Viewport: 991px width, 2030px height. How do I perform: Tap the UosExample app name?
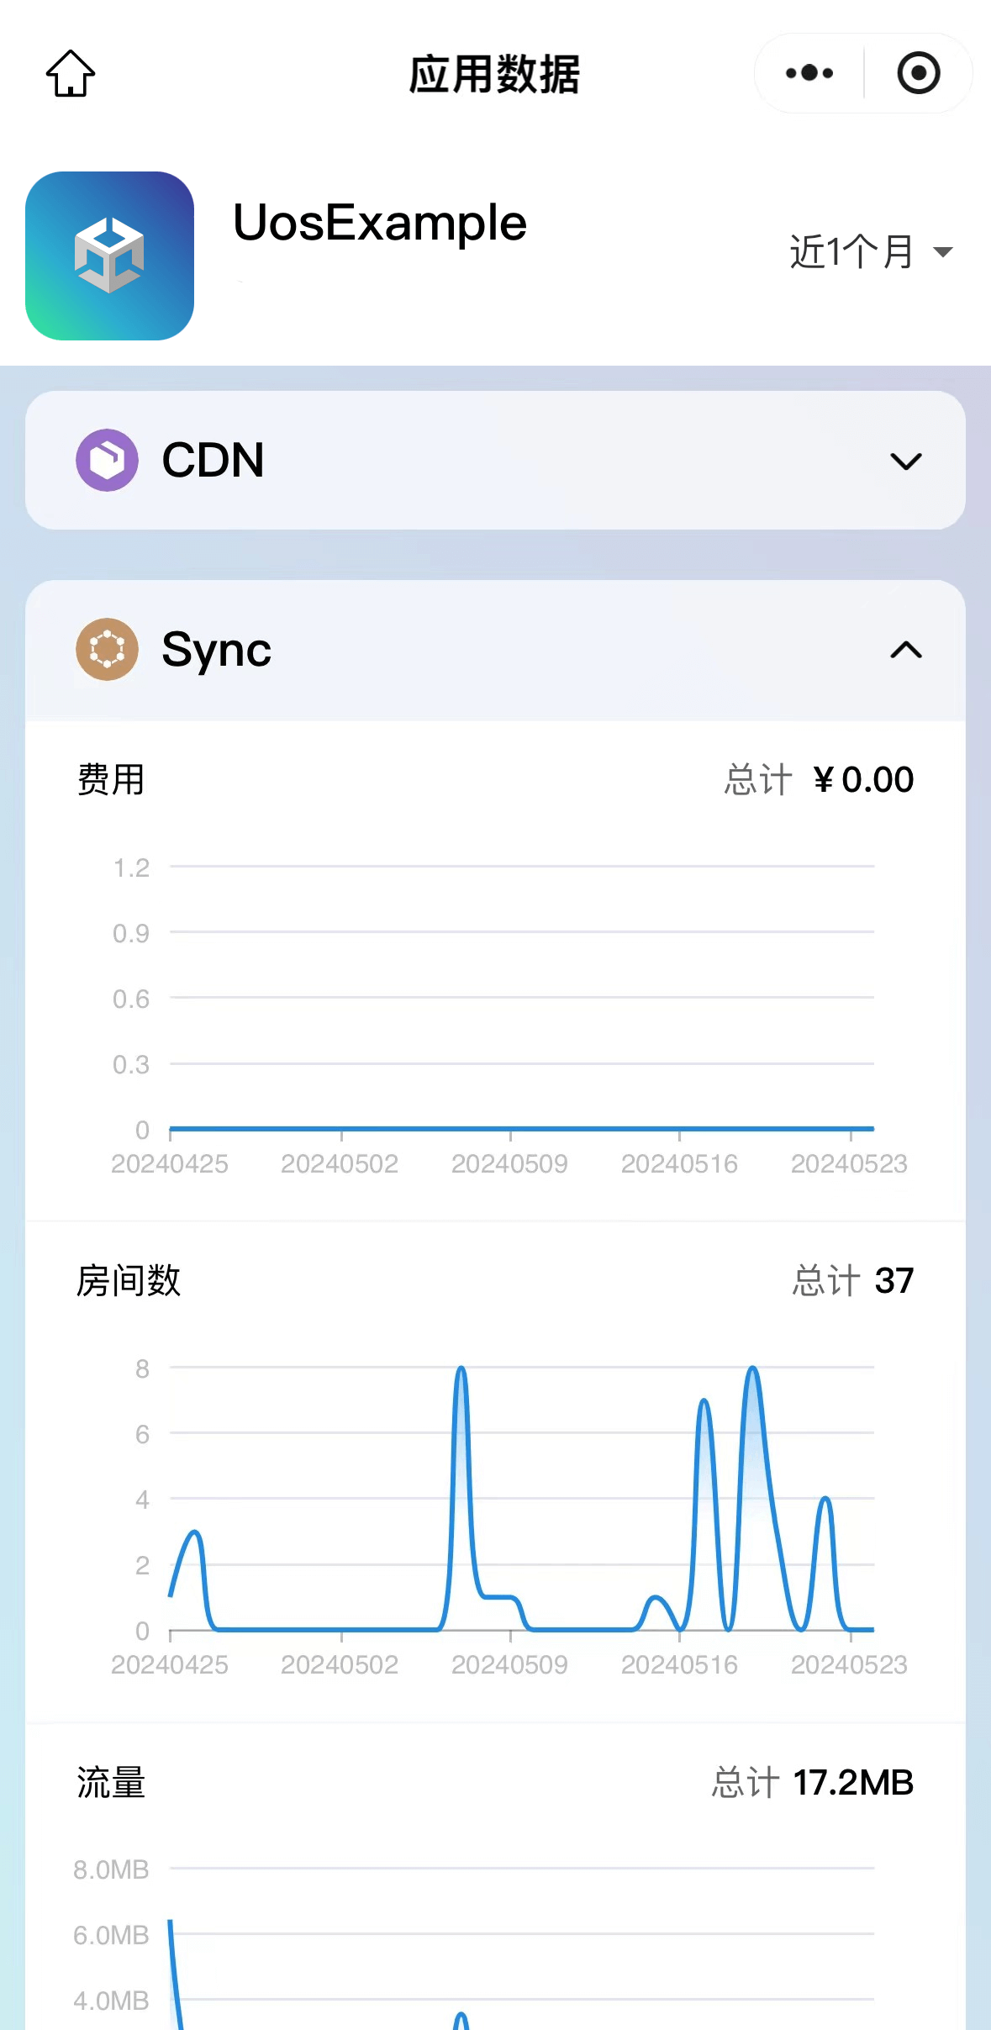(x=380, y=224)
